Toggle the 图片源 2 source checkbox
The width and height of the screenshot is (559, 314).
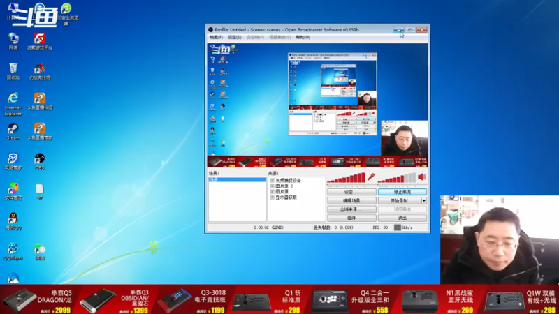[272, 186]
